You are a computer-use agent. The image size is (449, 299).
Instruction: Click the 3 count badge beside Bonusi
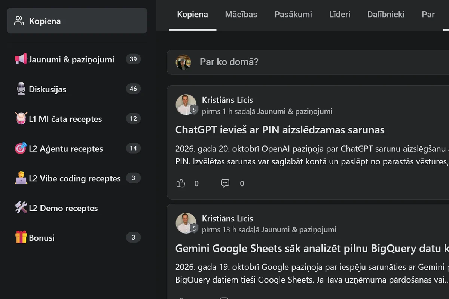coord(133,237)
